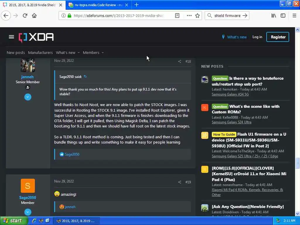Share post #19 via share icon
Screen dimensions: 300x225
tap(180, 182)
